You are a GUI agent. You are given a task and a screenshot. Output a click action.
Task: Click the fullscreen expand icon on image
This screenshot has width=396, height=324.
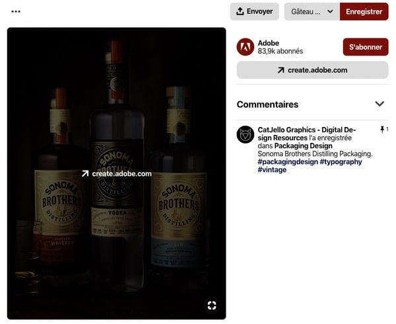[212, 305]
